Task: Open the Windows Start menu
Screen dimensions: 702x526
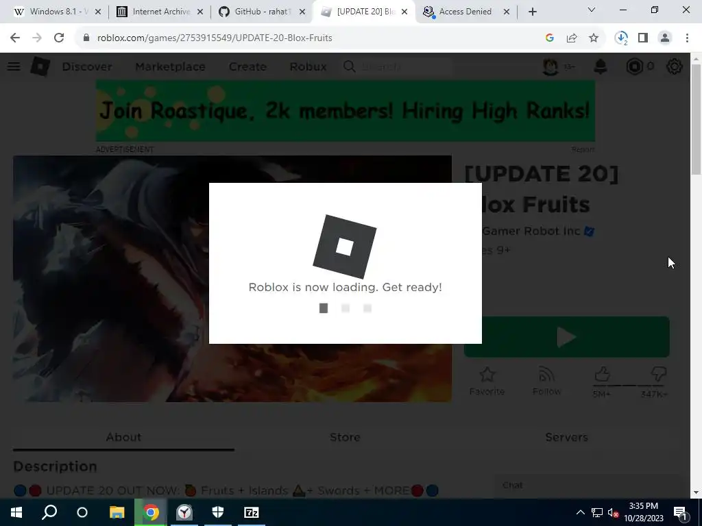Action: pos(16,512)
